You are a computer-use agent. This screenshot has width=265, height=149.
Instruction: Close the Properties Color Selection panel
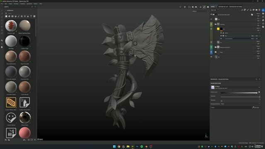tap(260, 79)
